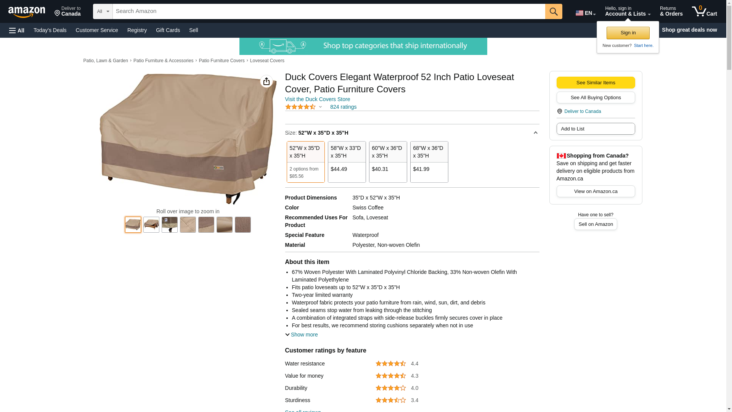
Task: Expand Show more under About this item
Action: [302, 335]
